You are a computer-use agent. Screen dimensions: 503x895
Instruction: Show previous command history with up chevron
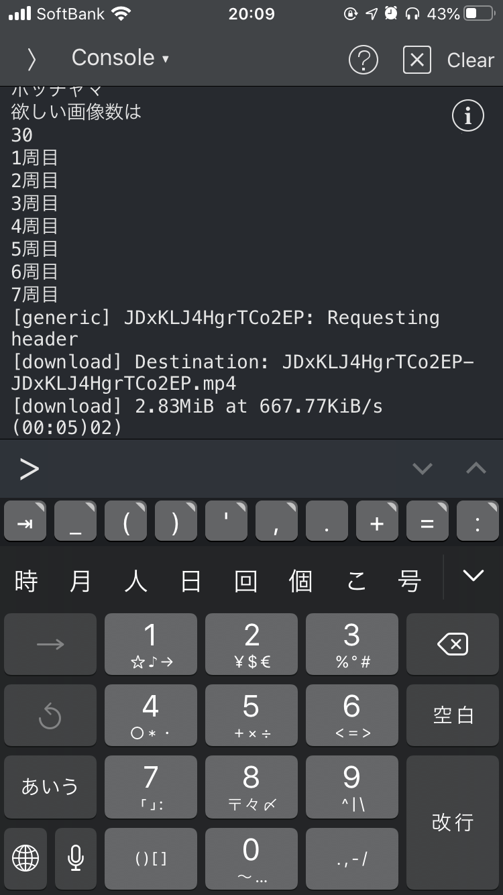tap(476, 468)
